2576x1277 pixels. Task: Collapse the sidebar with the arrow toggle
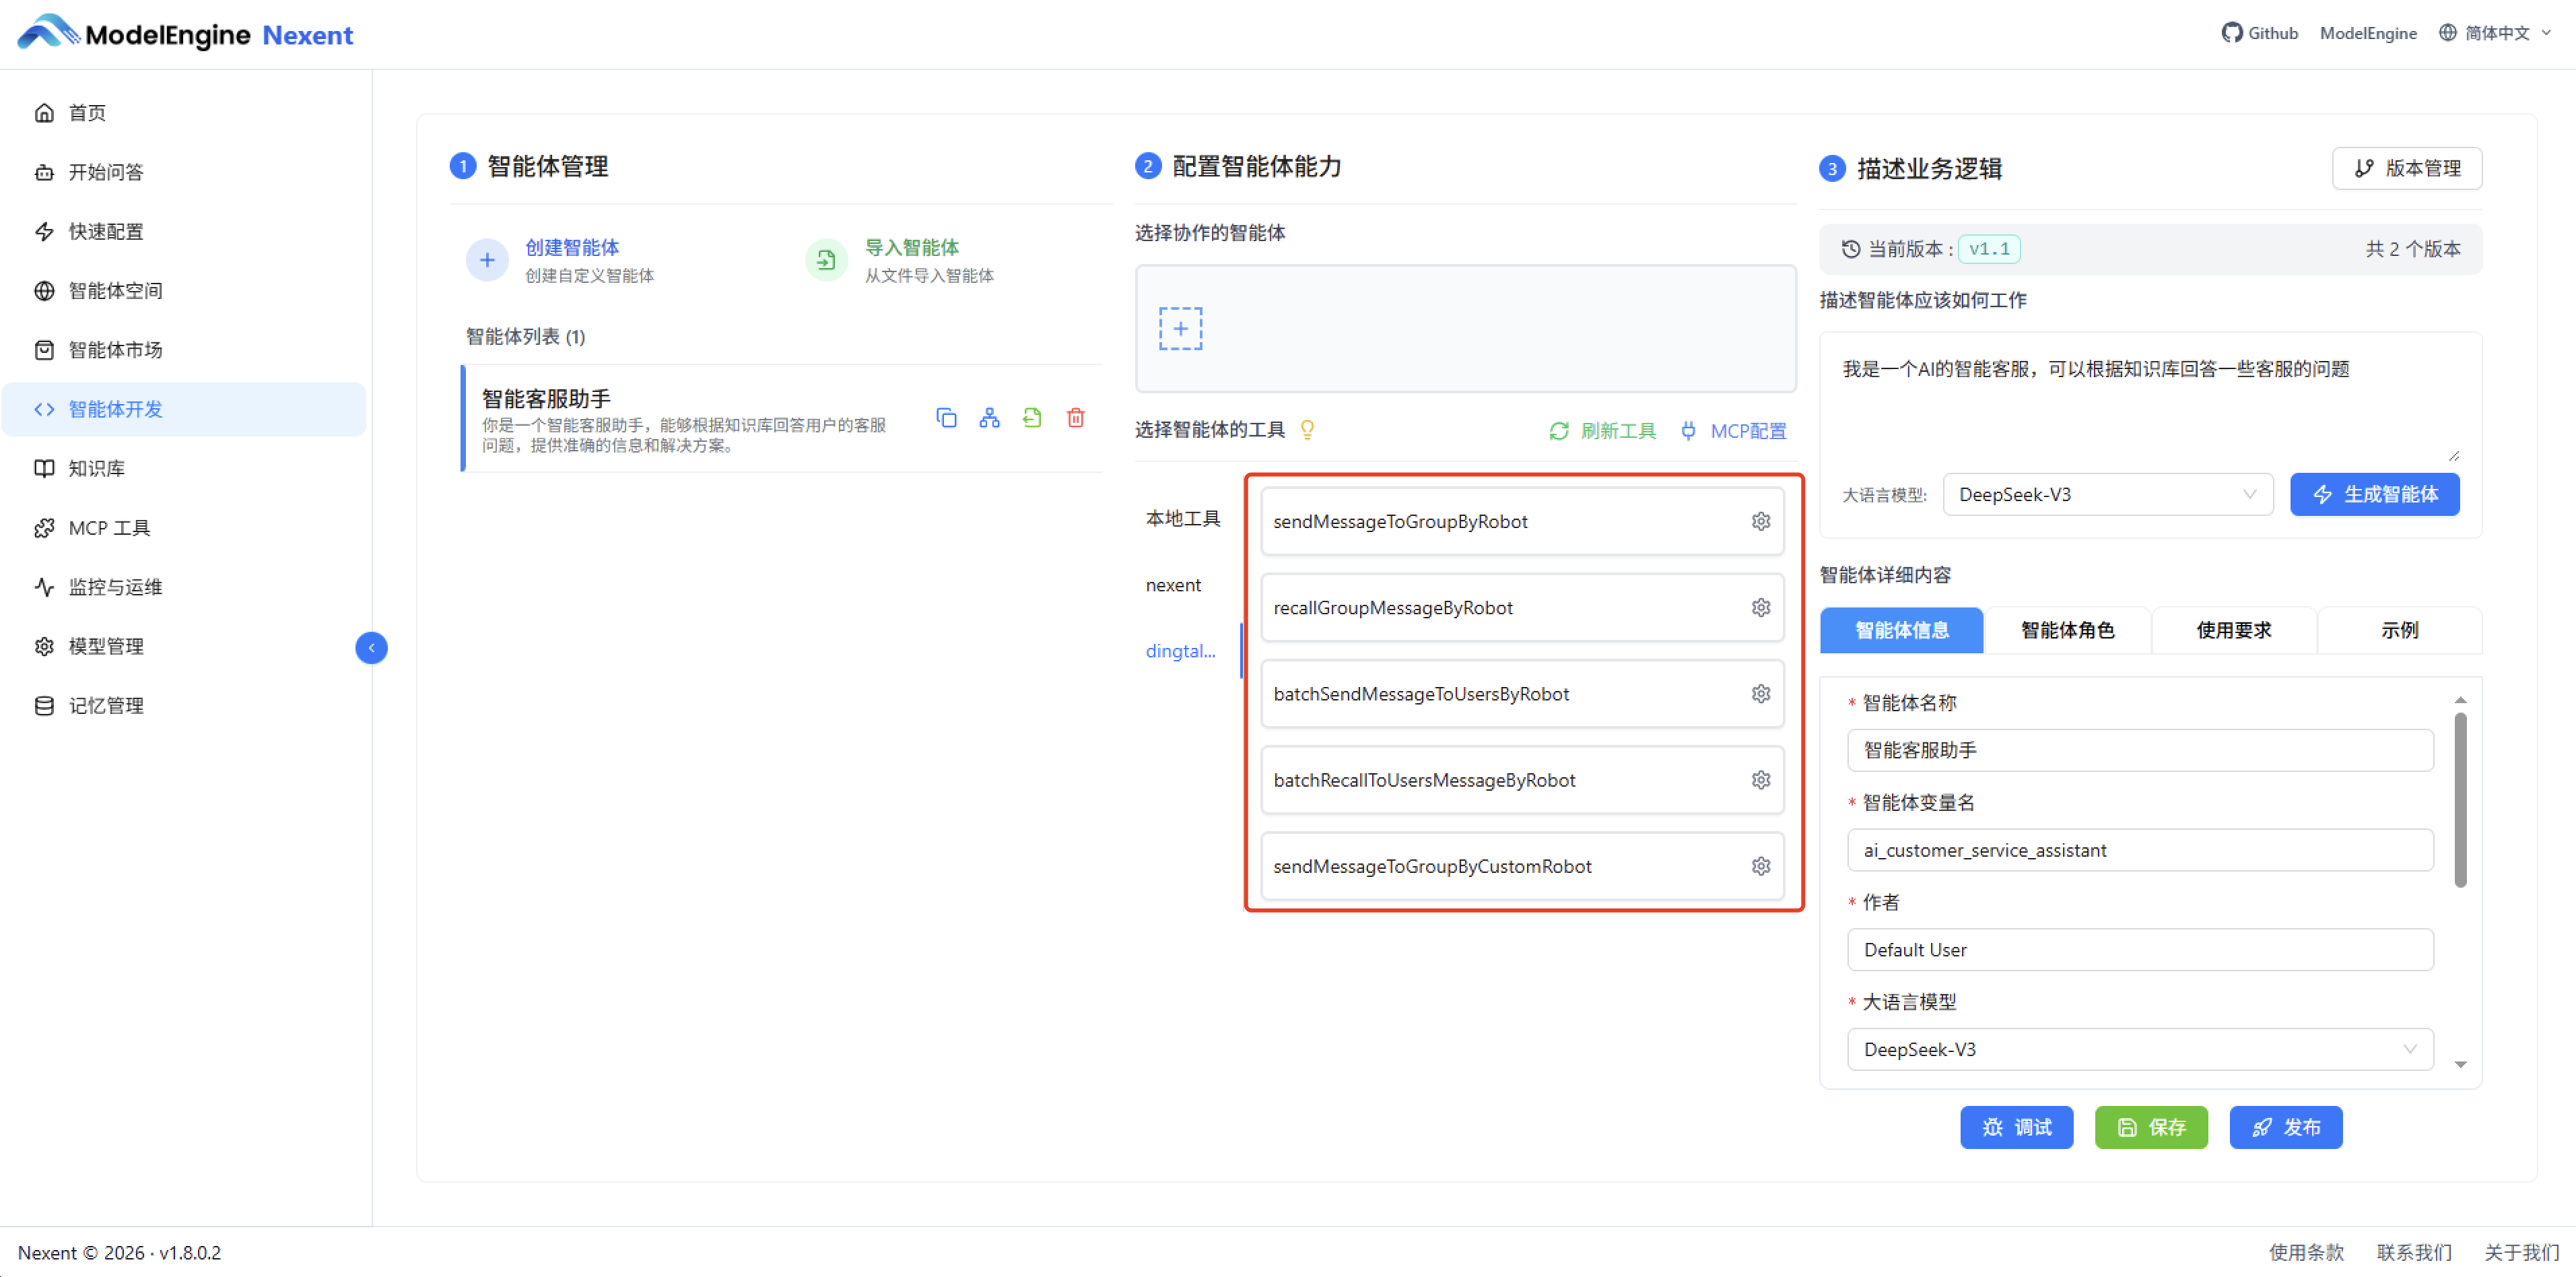pyautogui.click(x=371, y=648)
